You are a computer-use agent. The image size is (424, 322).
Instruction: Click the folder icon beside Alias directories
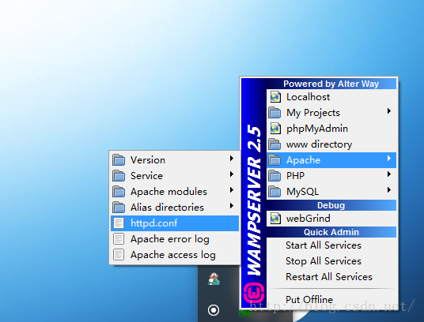[119, 208]
